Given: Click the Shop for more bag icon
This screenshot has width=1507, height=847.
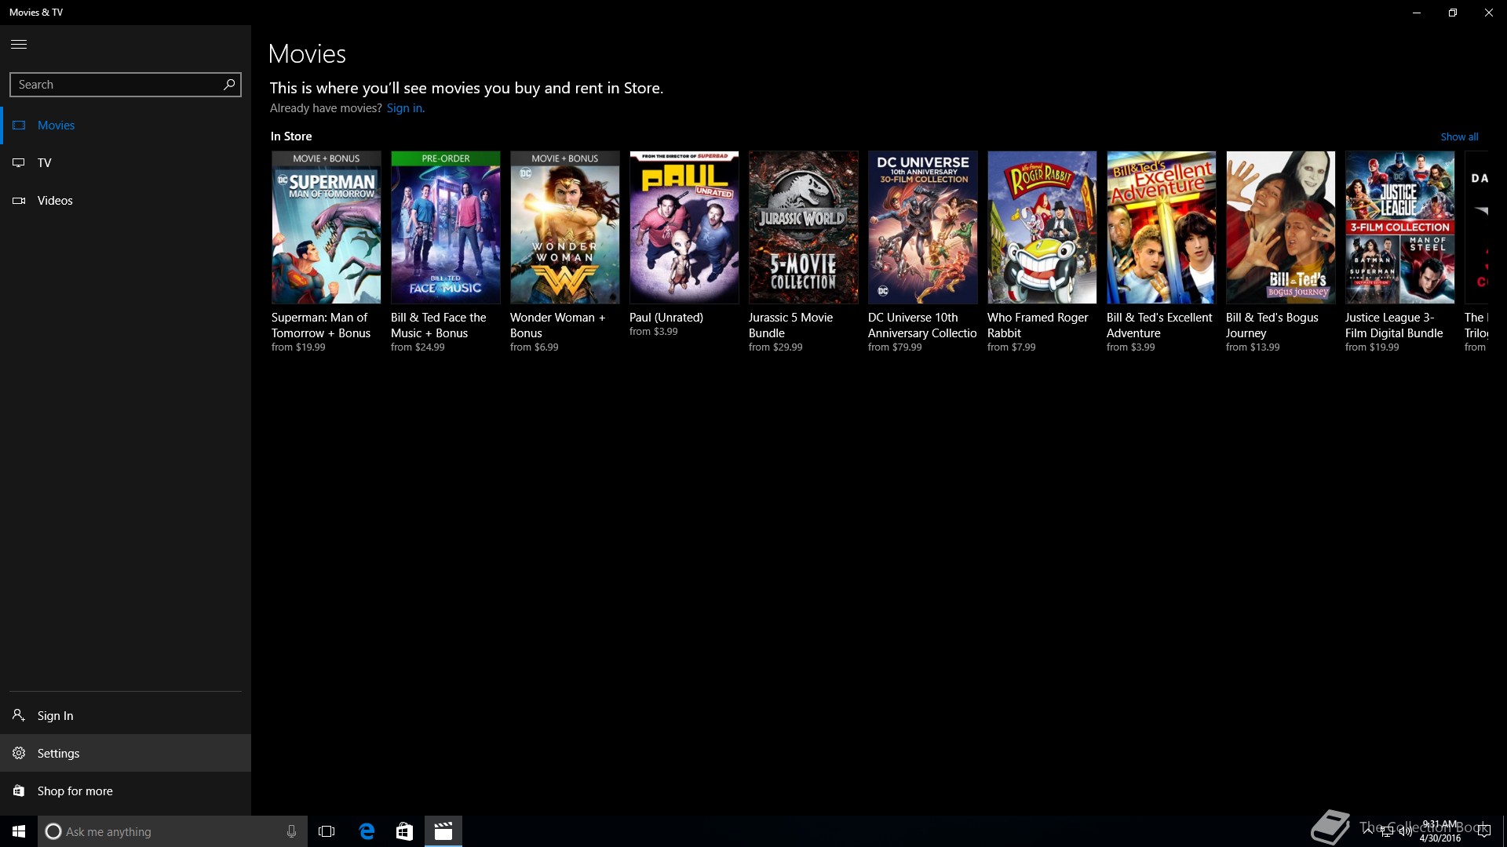Looking at the screenshot, I should point(19,791).
